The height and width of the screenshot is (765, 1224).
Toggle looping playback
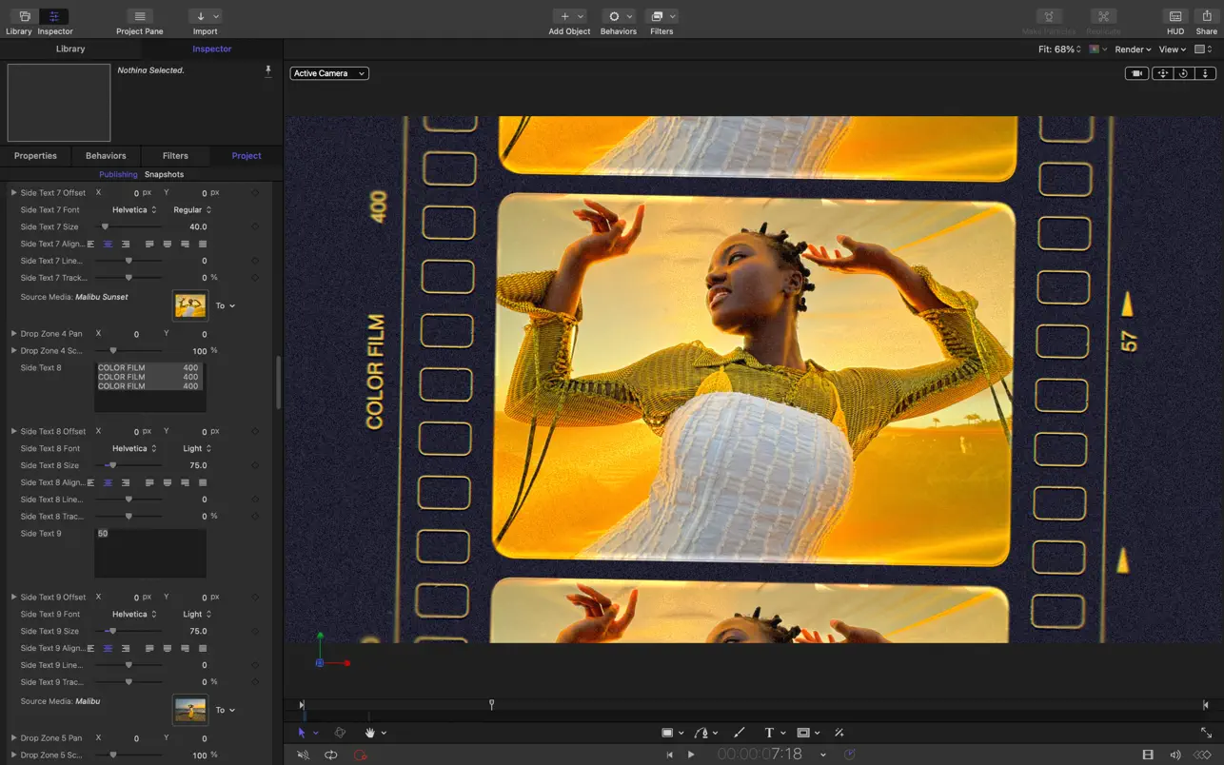pos(330,754)
